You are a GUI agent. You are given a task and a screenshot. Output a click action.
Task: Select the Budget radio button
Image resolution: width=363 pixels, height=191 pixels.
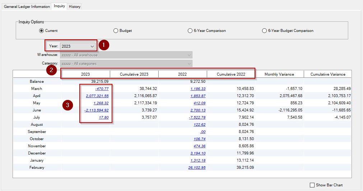(116, 31)
